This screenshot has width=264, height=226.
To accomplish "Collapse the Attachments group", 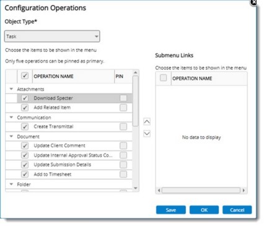I will 11,89.
